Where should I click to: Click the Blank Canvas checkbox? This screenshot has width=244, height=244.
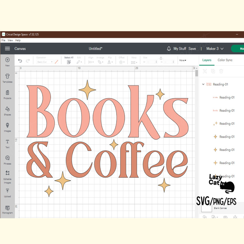tap(206, 208)
